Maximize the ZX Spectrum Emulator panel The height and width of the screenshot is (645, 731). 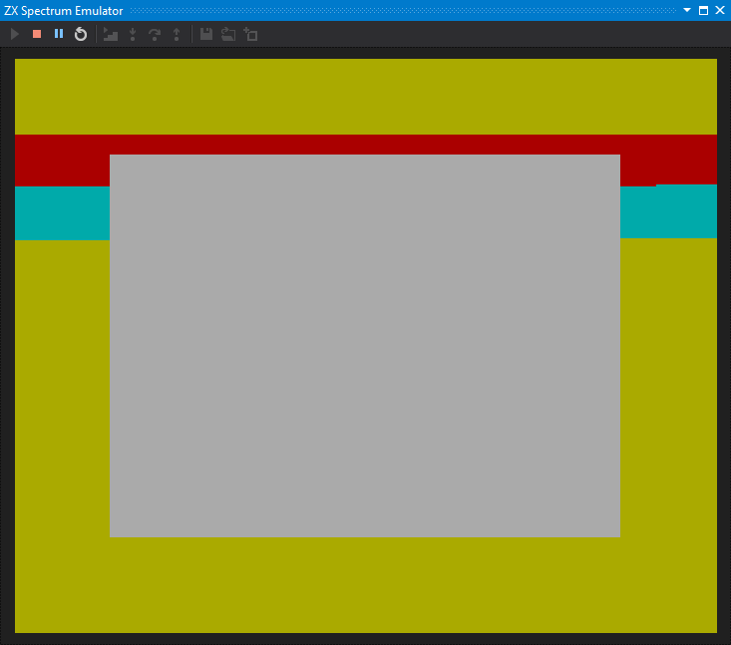tap(703, 10)
